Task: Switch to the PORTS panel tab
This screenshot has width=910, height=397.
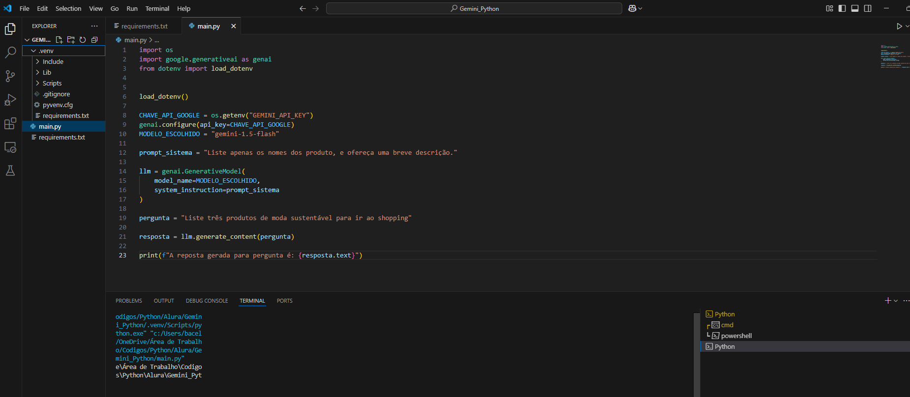Action: click(x=284, y=301)
